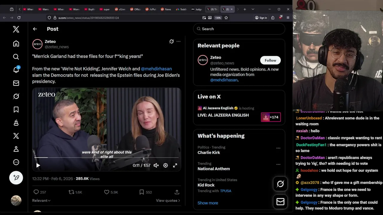Open browser extensions puzzle icon

(x=273, y=18)
